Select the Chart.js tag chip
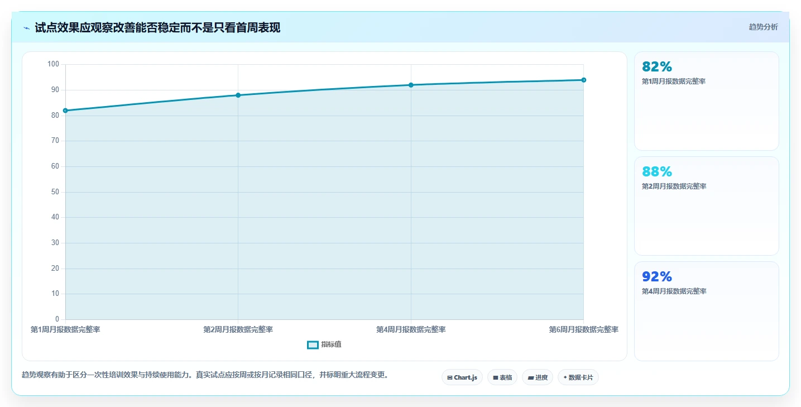801x407 pixels. click(x=462, y=377)
